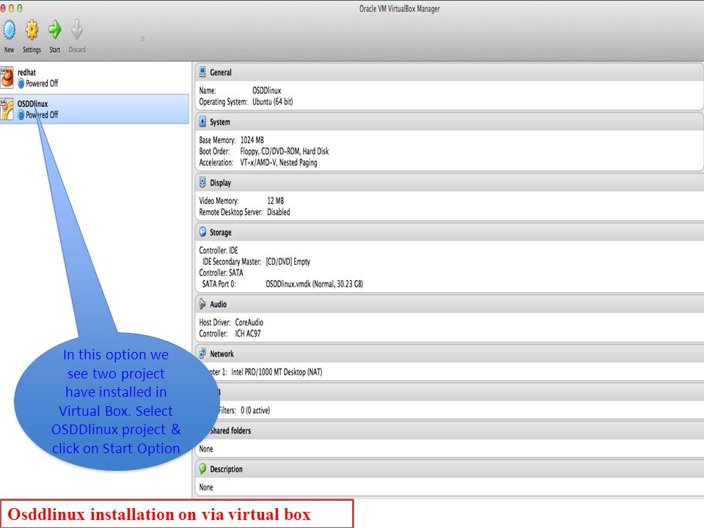
Task: Open the Network section header link
Action: coord(221,353)
